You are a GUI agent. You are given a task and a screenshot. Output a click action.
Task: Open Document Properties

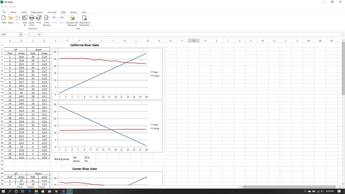coord(84,20)
